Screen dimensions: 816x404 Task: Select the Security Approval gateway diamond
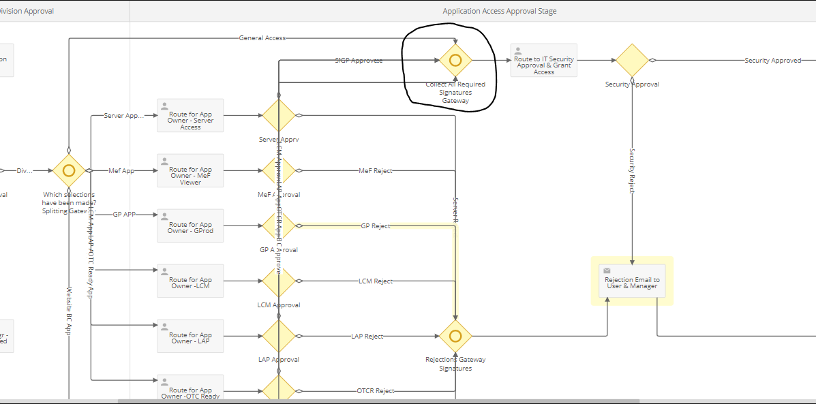point(633,61)
